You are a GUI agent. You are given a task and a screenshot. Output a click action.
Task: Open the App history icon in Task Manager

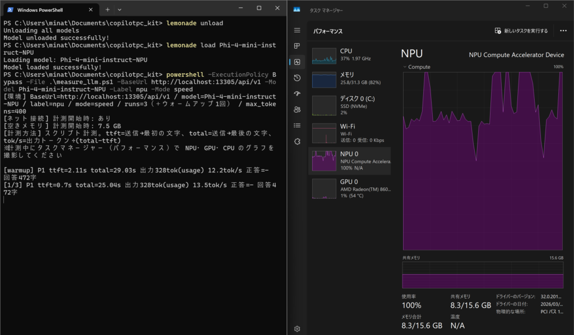coord(297,77)
